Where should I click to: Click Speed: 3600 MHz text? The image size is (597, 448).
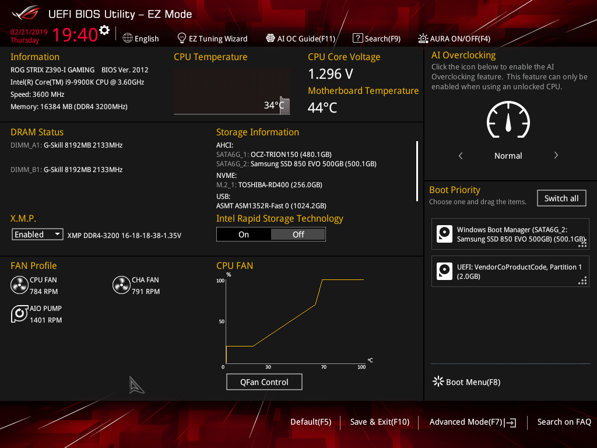pos(37,94)
